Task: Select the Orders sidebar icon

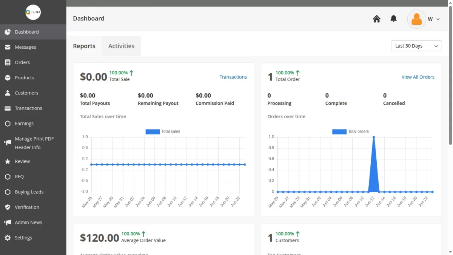Action: click(8, 62)
